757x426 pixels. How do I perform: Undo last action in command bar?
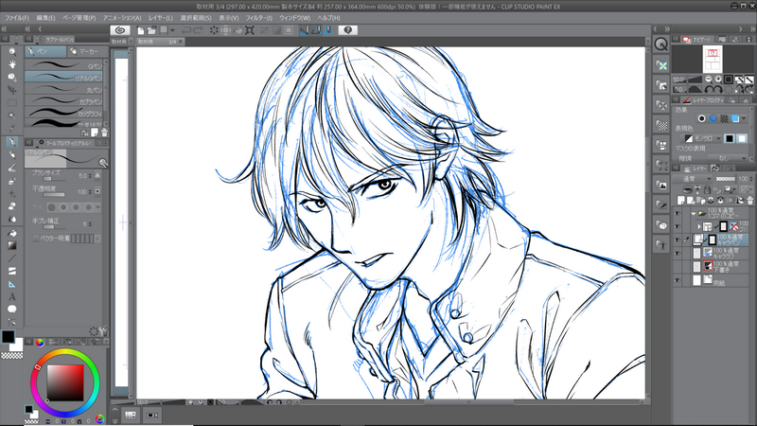[x=186, y=30]
